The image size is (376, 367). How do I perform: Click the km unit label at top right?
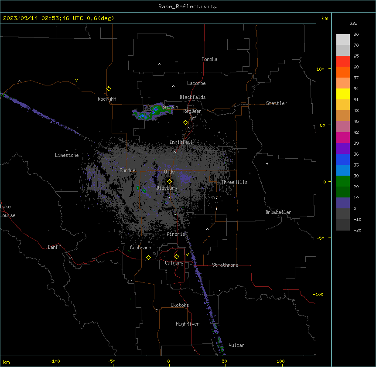pyautogui.click(x=325, y=18)
